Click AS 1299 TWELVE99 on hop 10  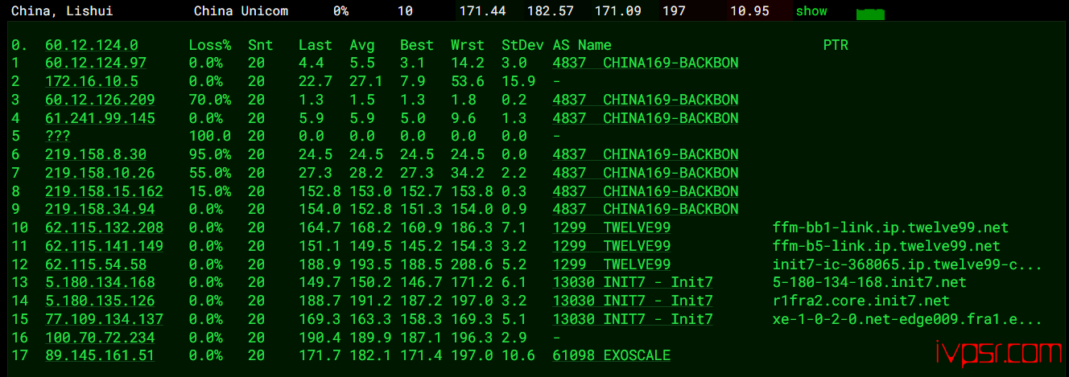(611, 227)
